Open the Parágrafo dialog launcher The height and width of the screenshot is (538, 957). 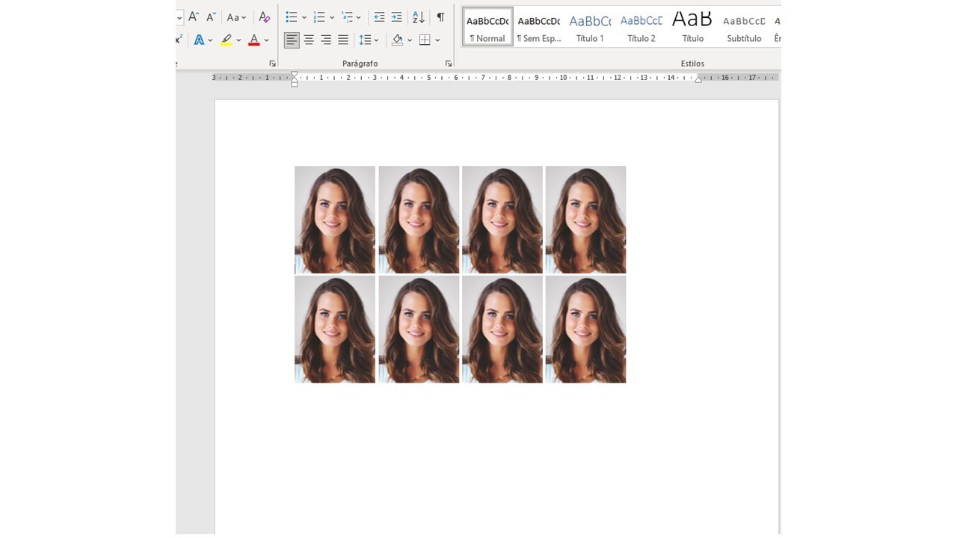click(x=449, y=64)
